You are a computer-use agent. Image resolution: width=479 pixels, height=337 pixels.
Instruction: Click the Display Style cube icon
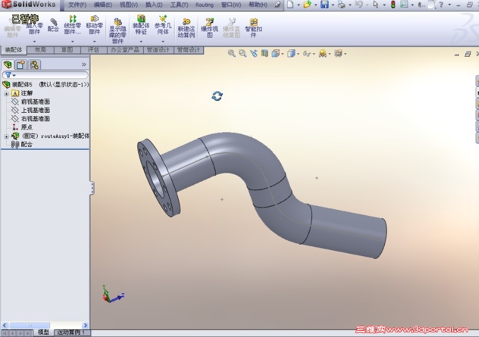point(291,53)
